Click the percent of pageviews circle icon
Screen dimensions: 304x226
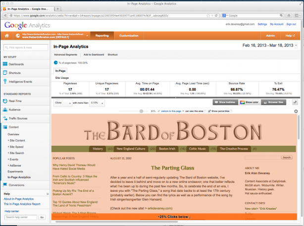click(55, 62)
